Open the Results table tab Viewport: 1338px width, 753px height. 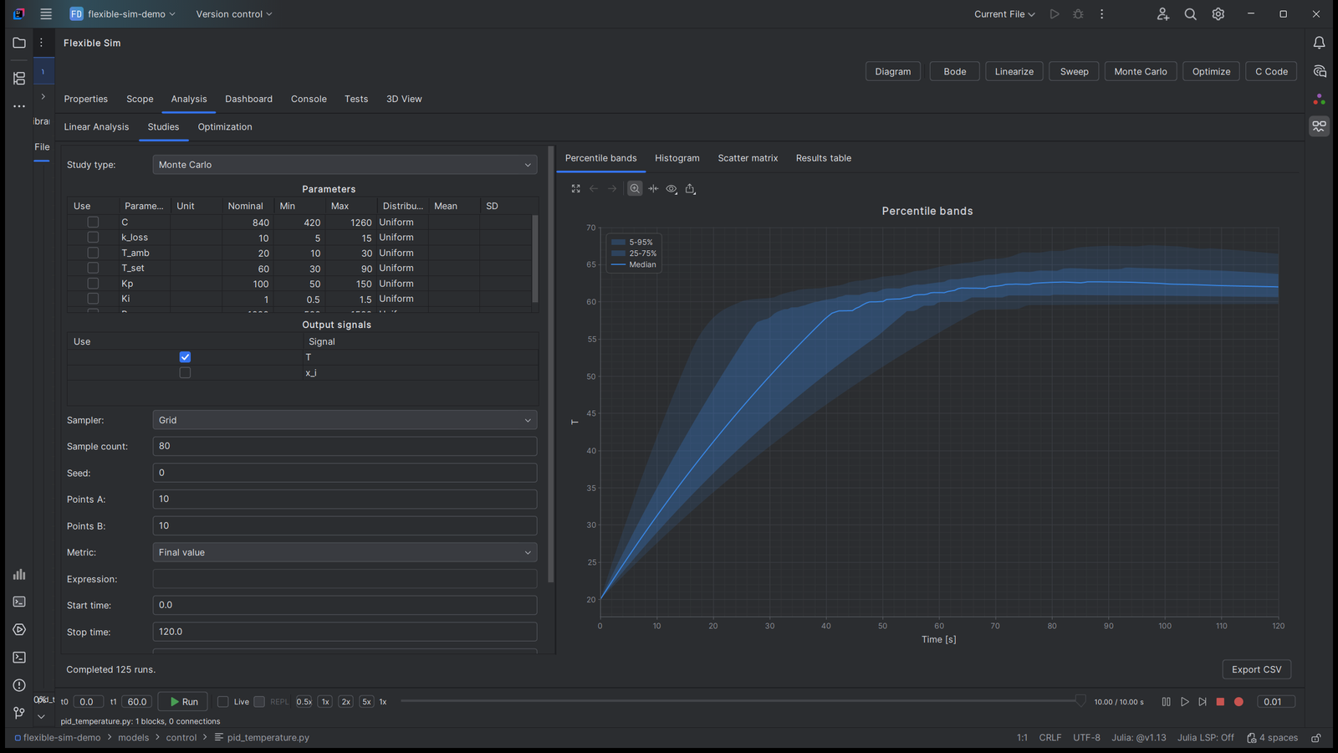(824, 158)
